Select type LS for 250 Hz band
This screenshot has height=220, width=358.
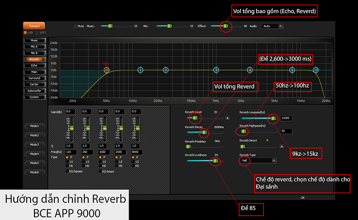tap(83, 162)
